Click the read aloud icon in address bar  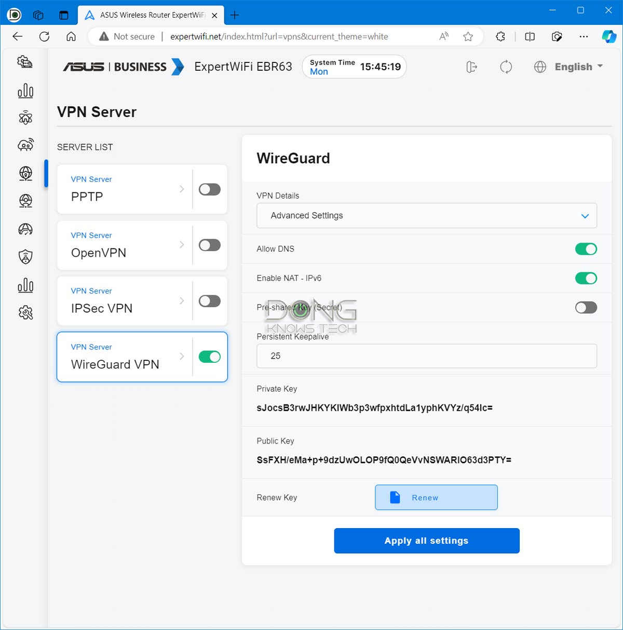[x=443, y=36]
